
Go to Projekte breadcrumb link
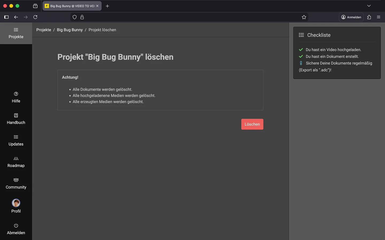[44, 30]
